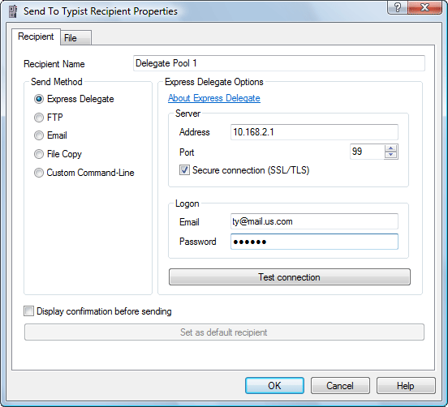Uncheck Secure connection (SSL/TLS)
This screenshot has height=407, width=448.
pos(184,170)
